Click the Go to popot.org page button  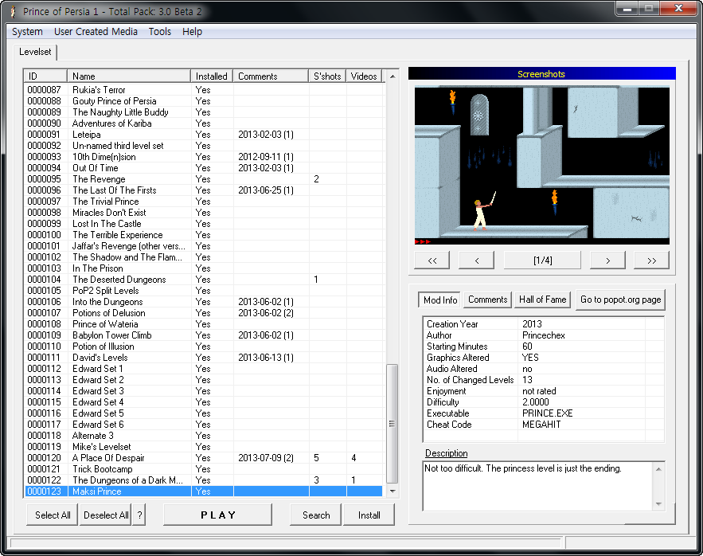point(620,300)
